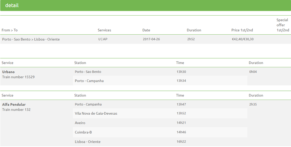The image size is (291, 147).
Task: Select 'Lisboa - Oriente' station in Alfa Pendular table
Action: 88,142
